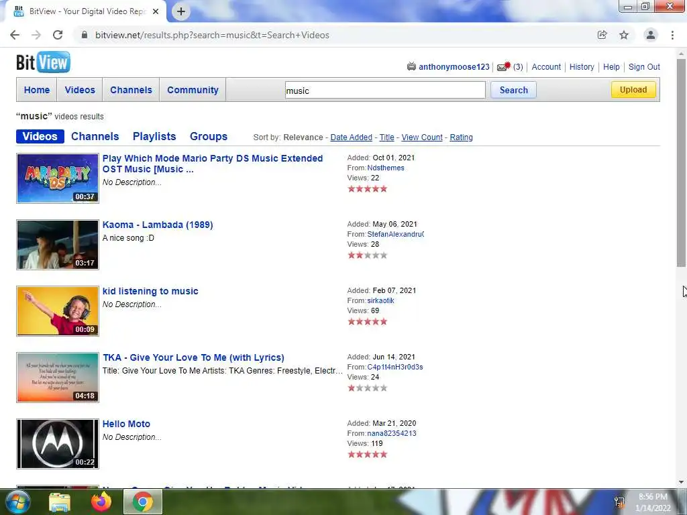The image size is (687, 515).
Task: Visit uploader Ndsthemes channel
Action: pos(386,168)
